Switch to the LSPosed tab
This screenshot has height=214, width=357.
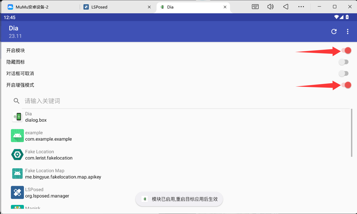[117, 7]
